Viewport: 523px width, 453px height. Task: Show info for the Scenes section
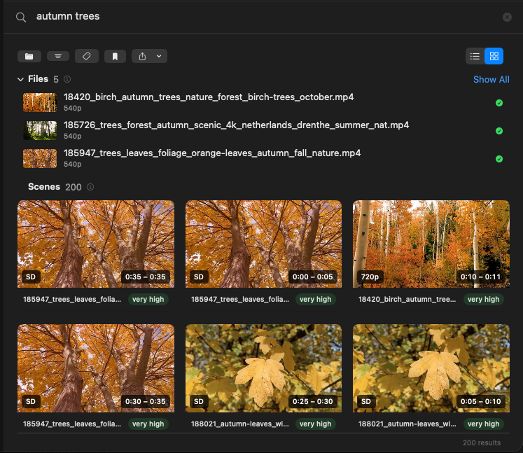90,187
